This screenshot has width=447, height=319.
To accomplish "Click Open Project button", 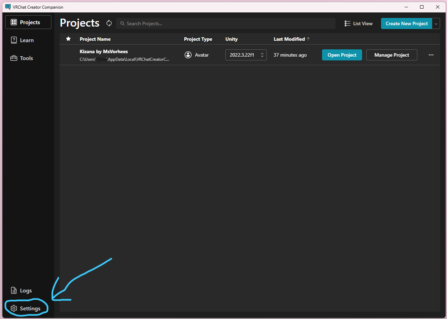I will 342,55.
